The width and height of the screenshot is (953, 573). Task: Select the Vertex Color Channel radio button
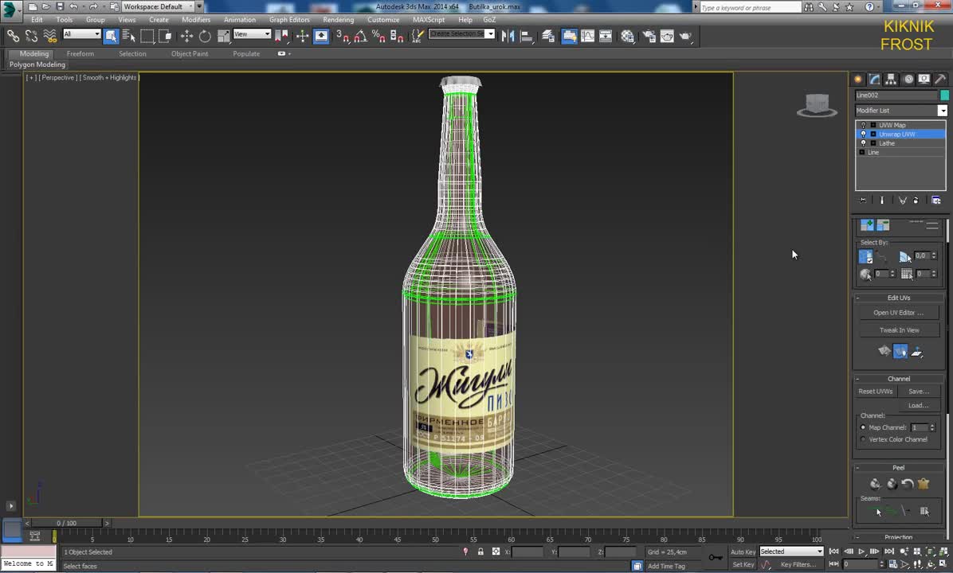(863, 439)
